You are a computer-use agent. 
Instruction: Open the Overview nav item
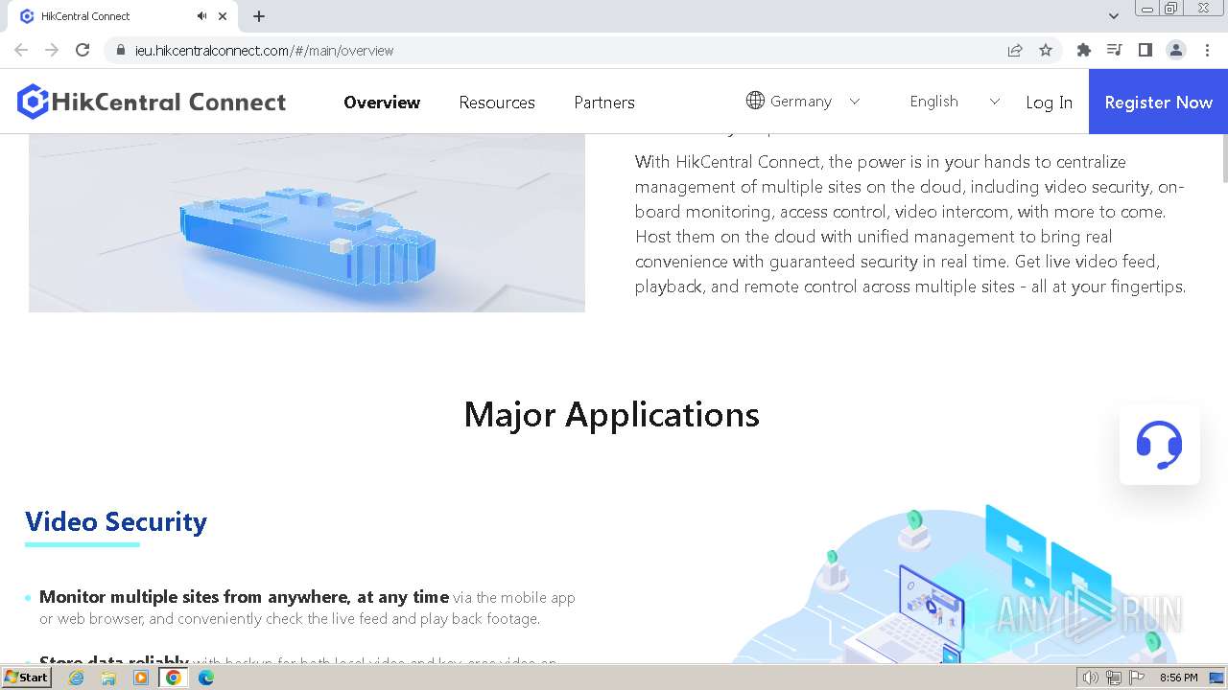(x=382, y=102)
